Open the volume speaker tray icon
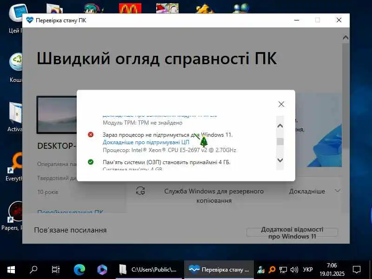Screen dimensions: 372x279 pos(294,270)
